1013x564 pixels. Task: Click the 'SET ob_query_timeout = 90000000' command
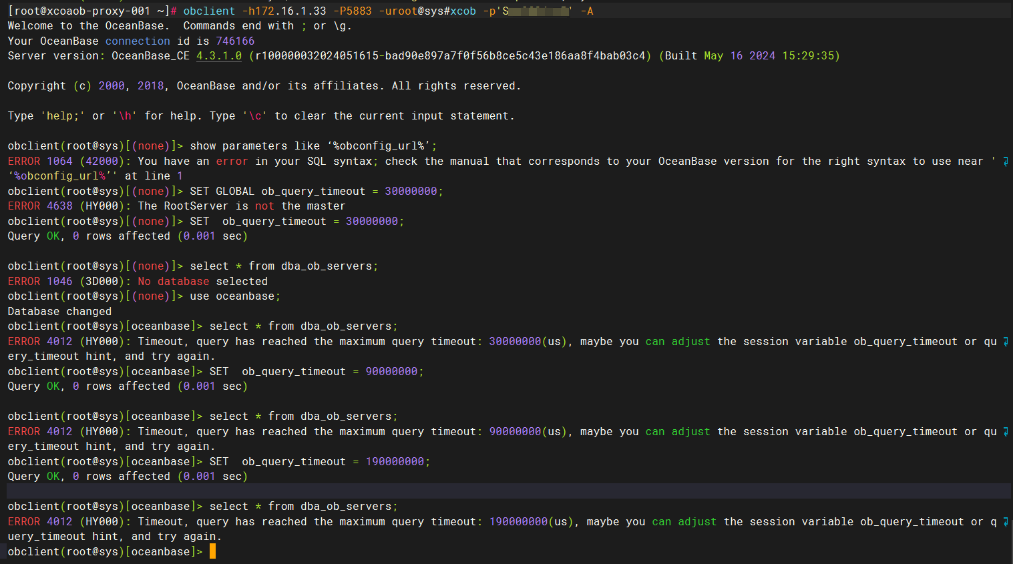(x=317, y=371)
